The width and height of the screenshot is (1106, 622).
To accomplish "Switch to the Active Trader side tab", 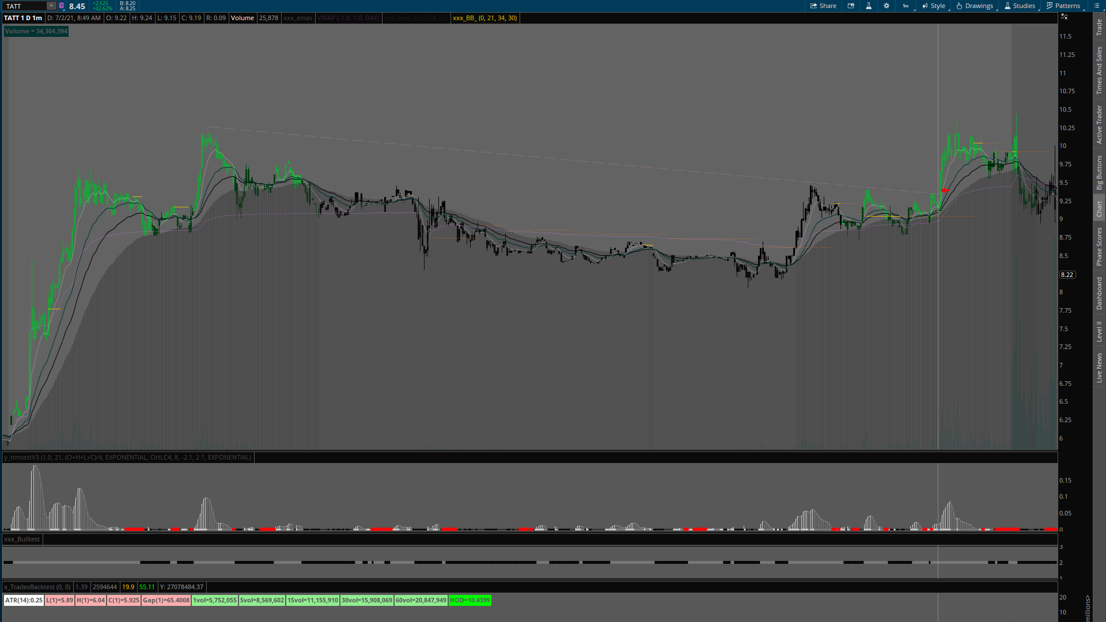I will (1099, 124).
